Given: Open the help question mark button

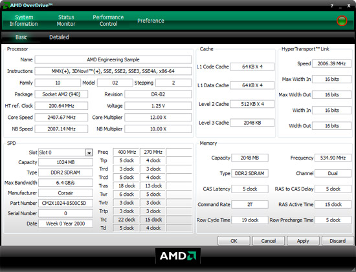Looking at the screenshot, I should click(331, 6).
